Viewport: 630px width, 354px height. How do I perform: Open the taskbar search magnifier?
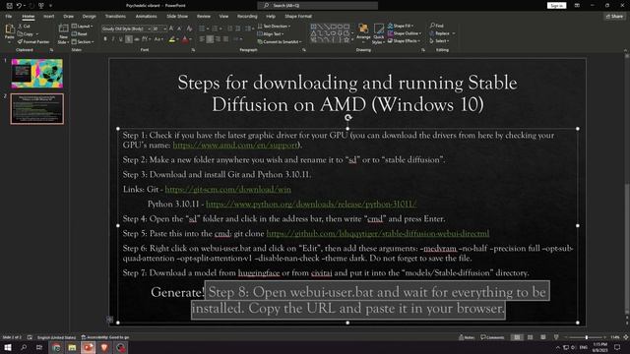point(24,347)
